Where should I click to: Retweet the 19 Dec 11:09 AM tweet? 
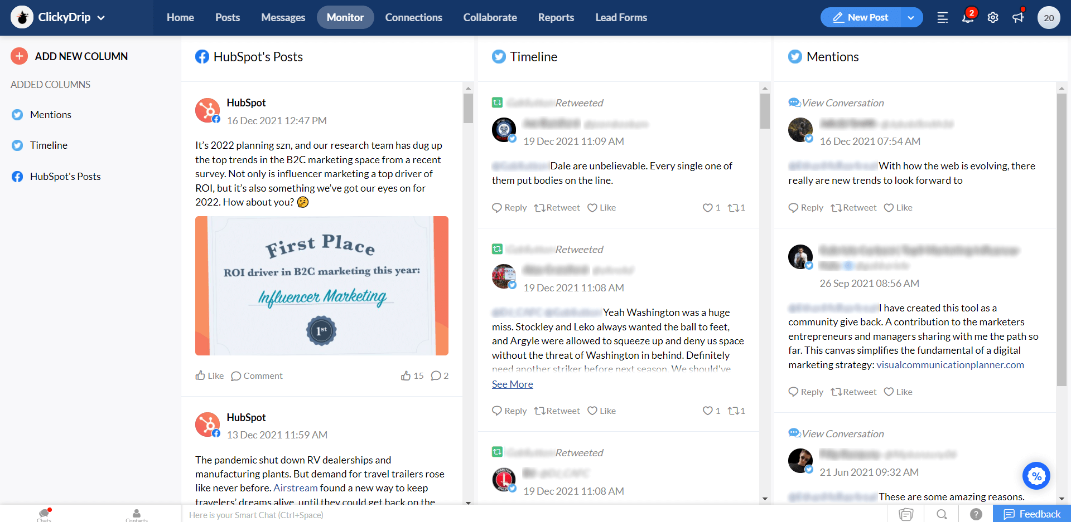click(557, 207)
